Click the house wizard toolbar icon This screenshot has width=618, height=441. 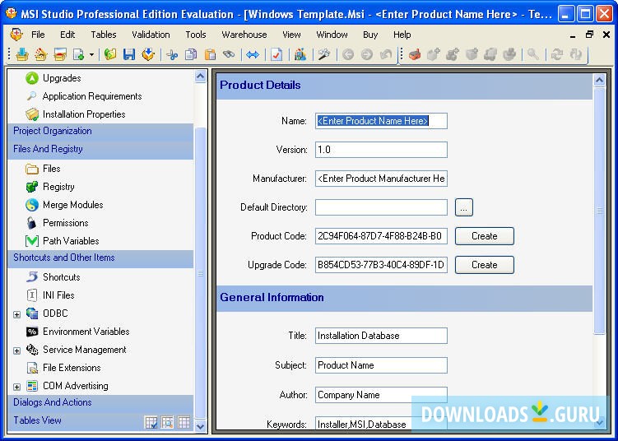pos(40,54)
